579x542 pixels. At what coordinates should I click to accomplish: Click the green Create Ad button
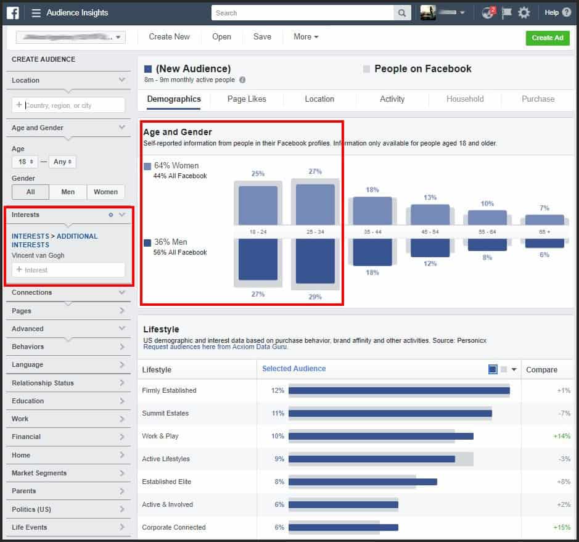tap(548, 38)
